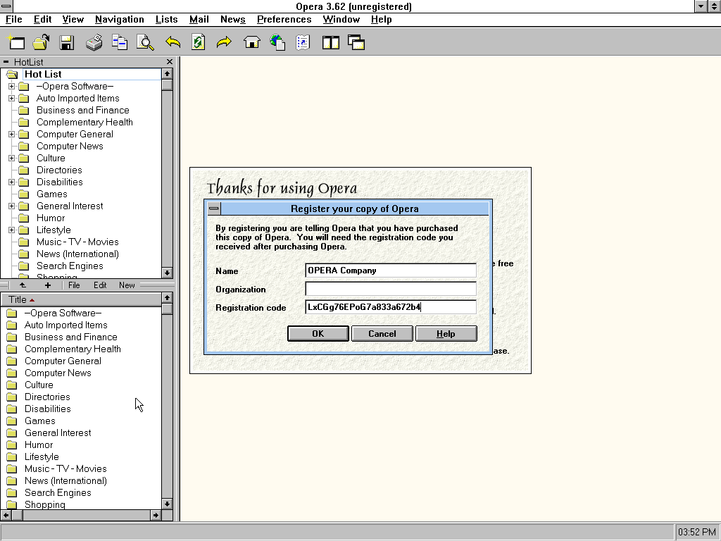Click the Organization input field

(391, 289)
